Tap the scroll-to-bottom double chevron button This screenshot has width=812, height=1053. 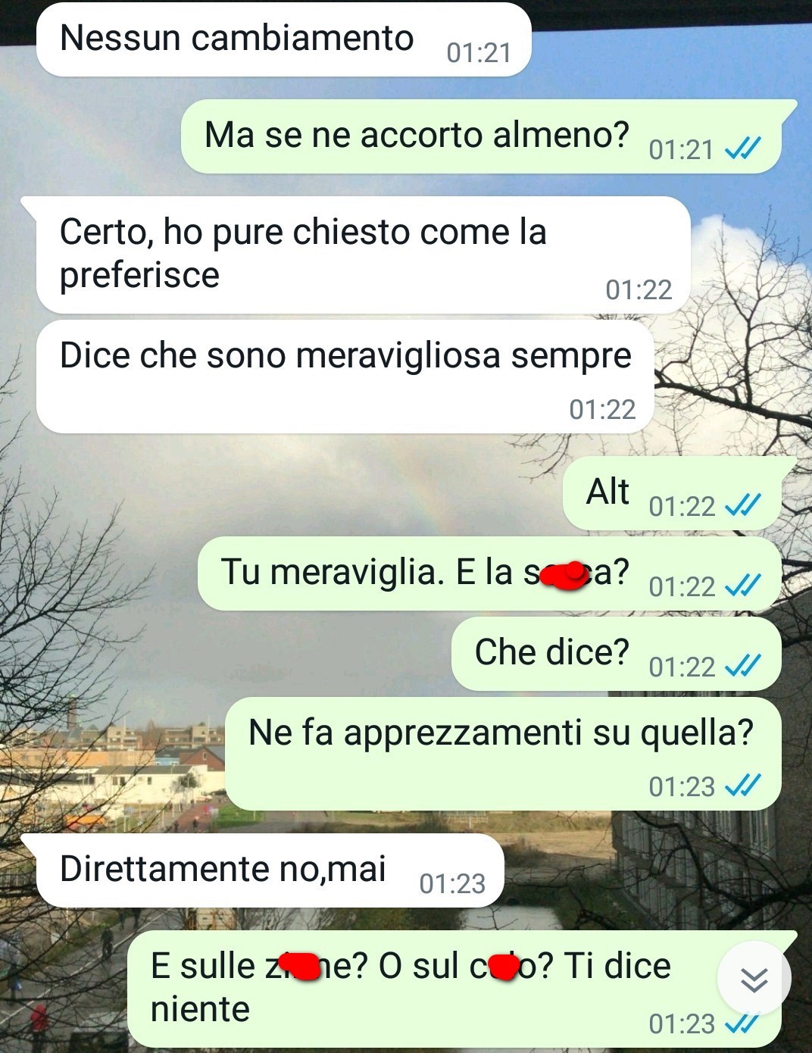(x=754, y=979)
